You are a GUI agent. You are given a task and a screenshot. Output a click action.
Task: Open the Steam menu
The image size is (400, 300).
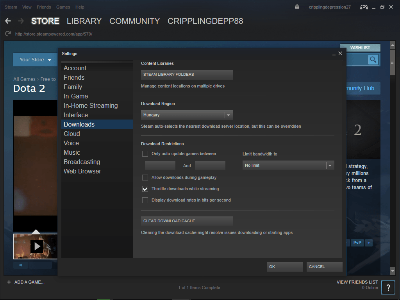[x=11, y=7]
